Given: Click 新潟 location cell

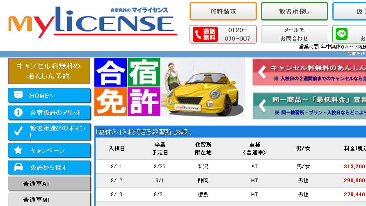Looking at the screenshot, I should (x=203, y=167).
